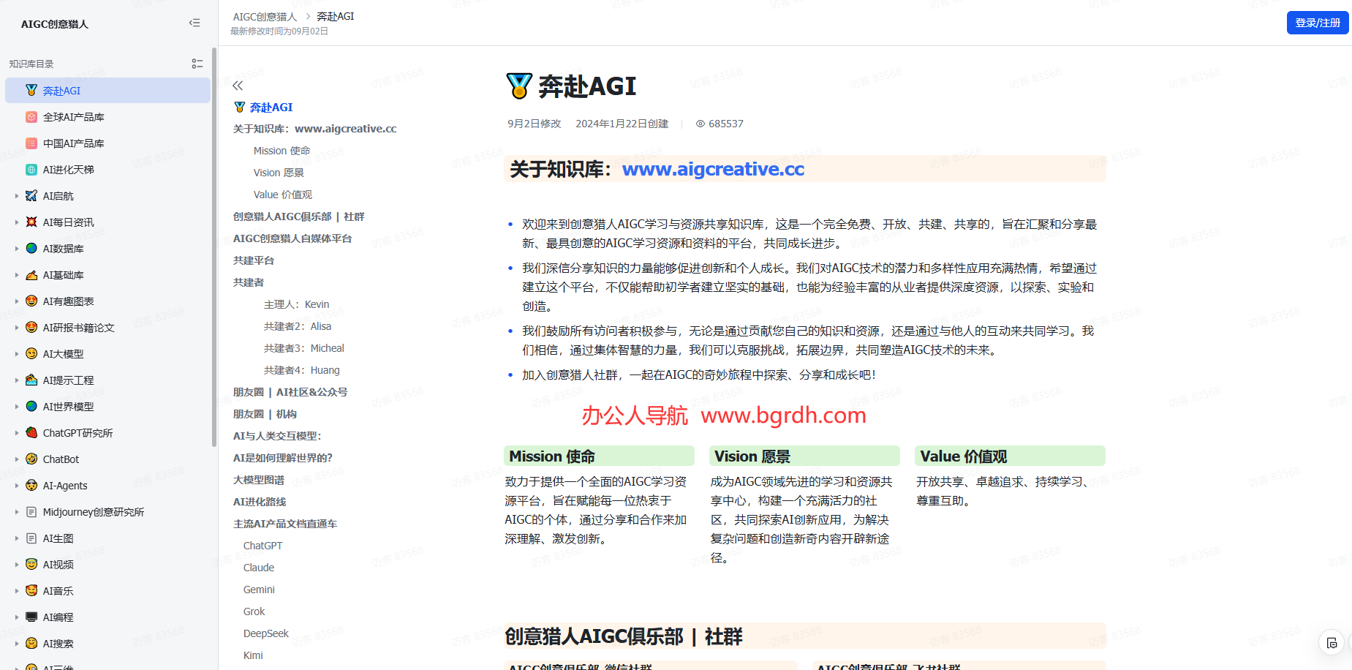Image resolution: width=1352 pixels, height=670 pixels.
Task: Open the directory list view icon beside 知识库目录
Action: [x=197, y=64]
